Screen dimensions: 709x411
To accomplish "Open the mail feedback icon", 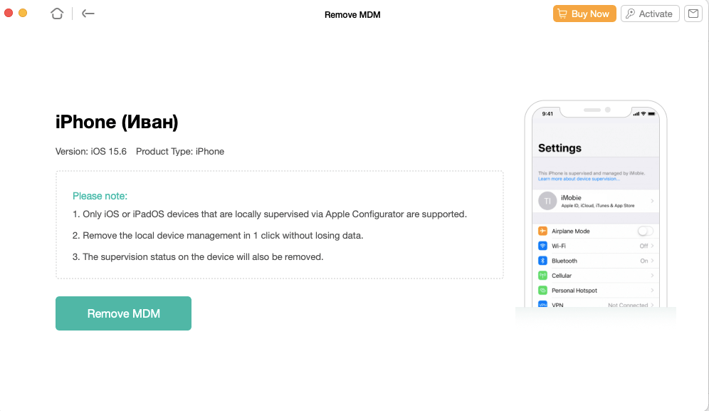I will tap(693, 14).
